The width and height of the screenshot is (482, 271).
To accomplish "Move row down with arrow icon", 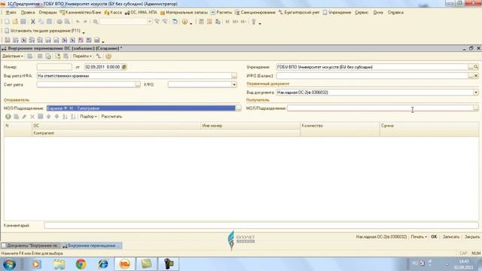I will click(x=56, y=117).
